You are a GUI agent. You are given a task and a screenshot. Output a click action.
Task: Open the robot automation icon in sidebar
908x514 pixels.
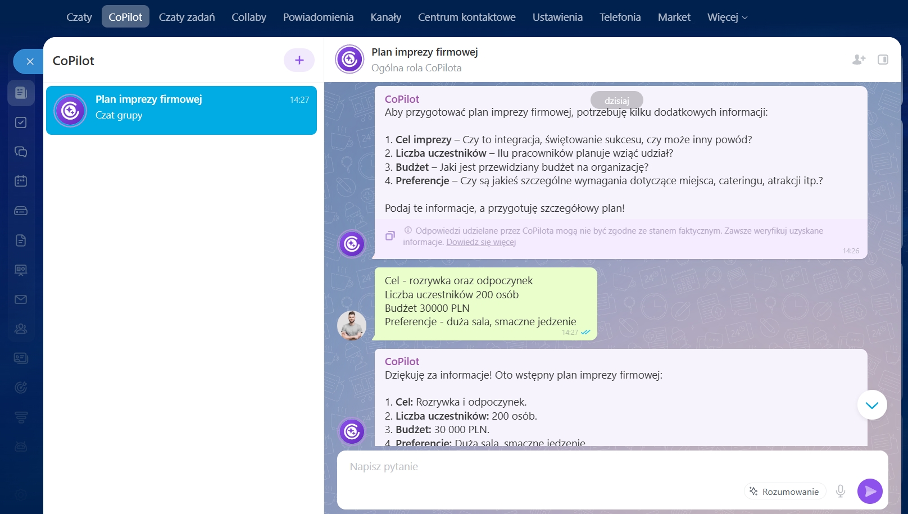[21, 447]
